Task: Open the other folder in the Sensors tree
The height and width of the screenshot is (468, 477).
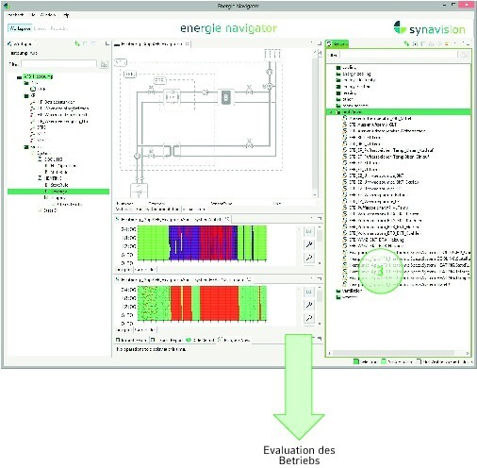Action: point(345,99)
